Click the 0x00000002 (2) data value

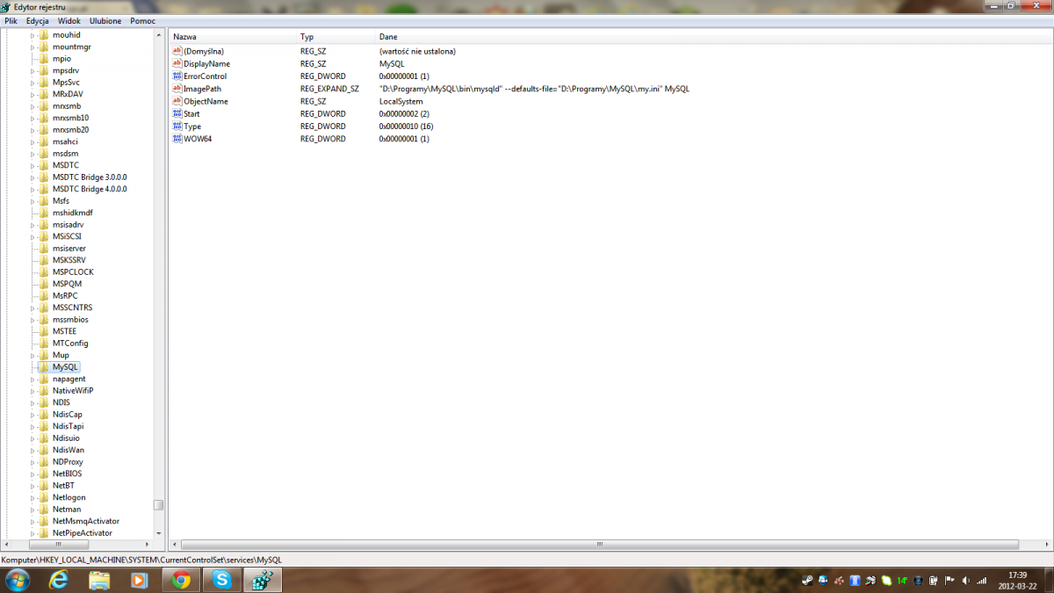tap(404, 114)
